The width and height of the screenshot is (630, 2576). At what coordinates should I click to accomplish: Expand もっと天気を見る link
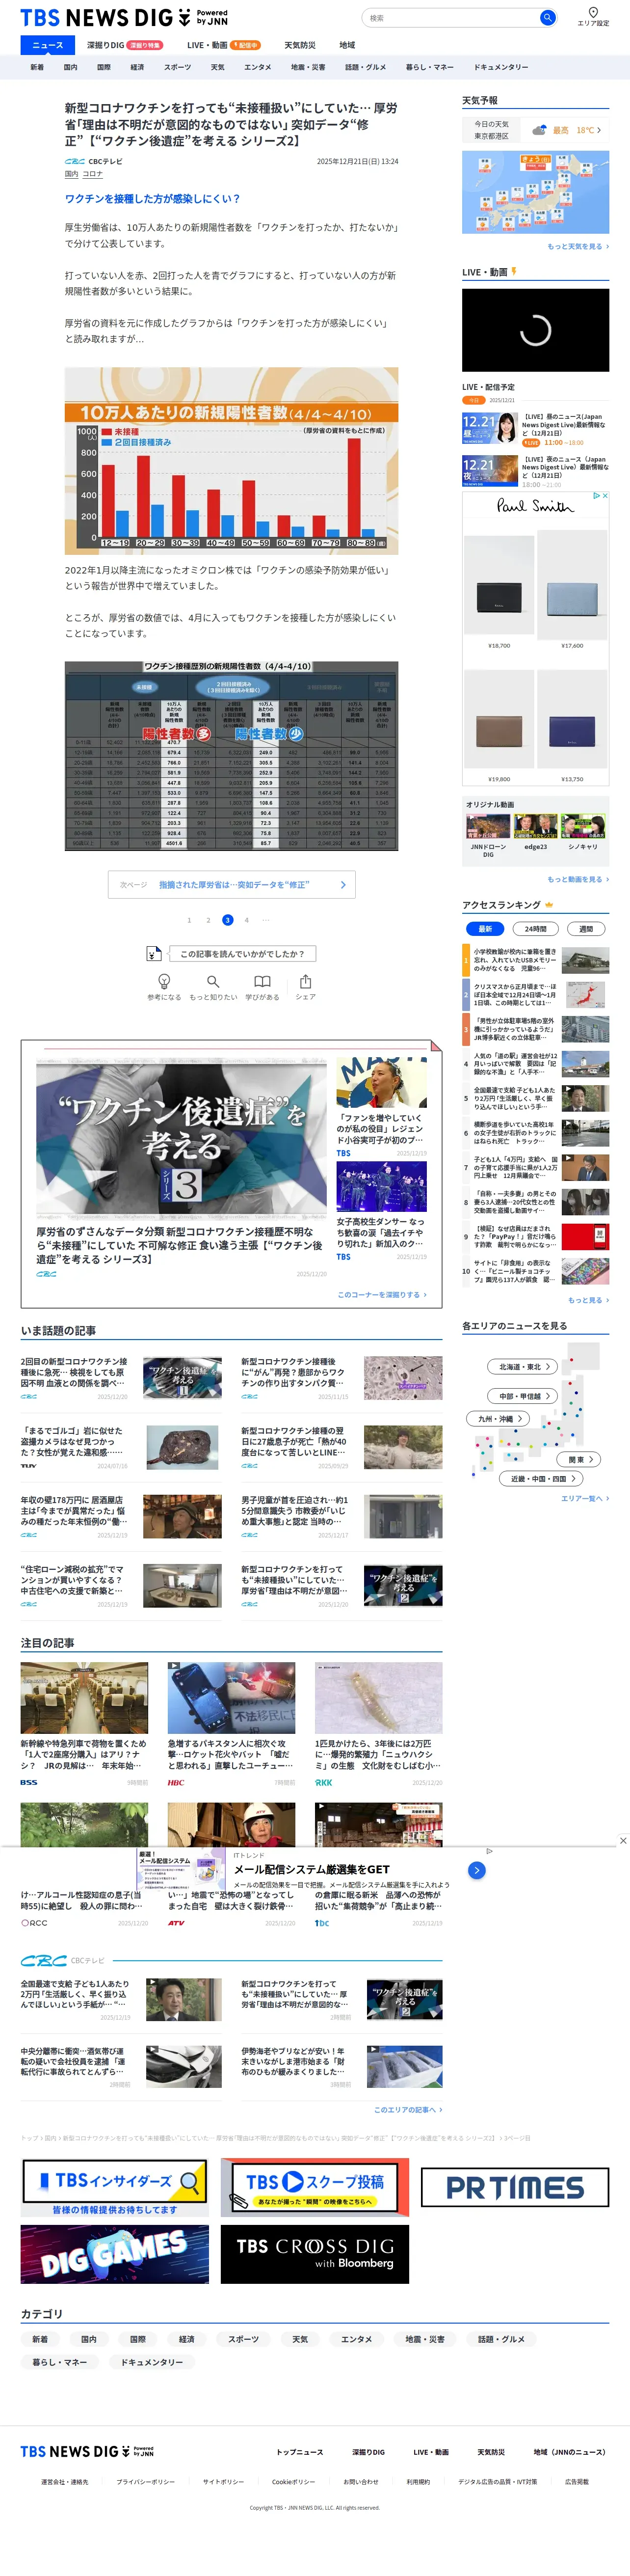point(578,246)
